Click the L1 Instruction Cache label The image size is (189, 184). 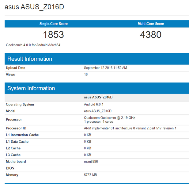(22, 135)
